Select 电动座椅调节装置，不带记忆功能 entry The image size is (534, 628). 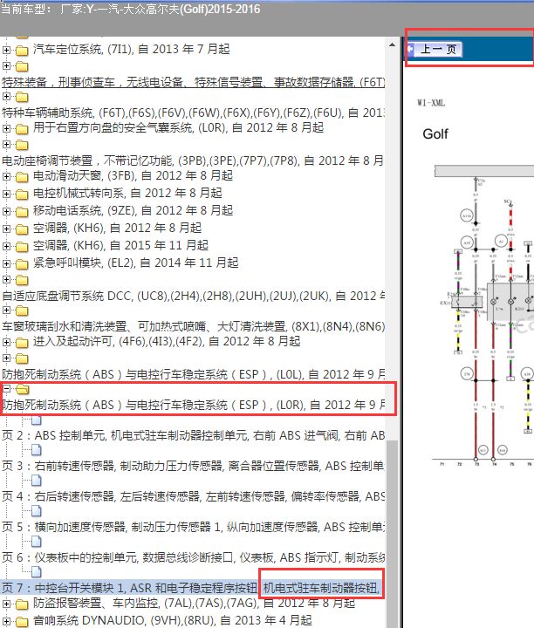(193, 160)
